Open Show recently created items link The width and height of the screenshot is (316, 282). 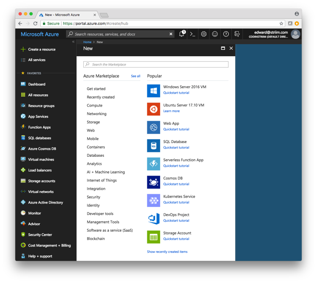(167, 252)
